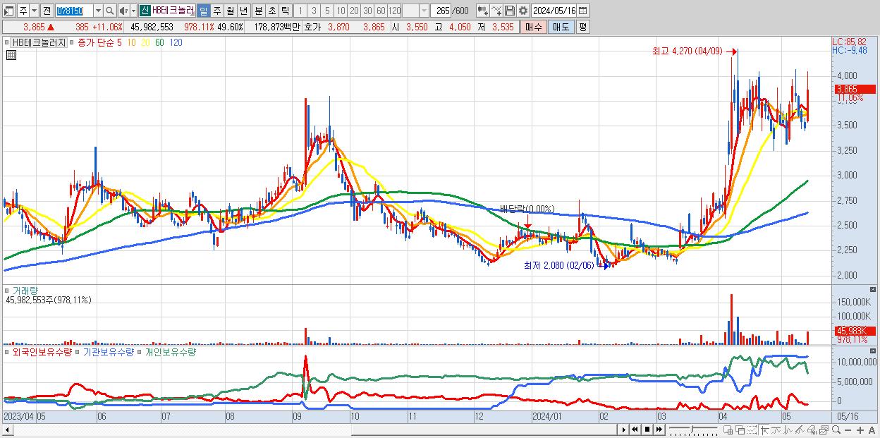880x438 pixels.
Task: Click the red 외국인보유수량 legend marker
Action: point(7,351)
